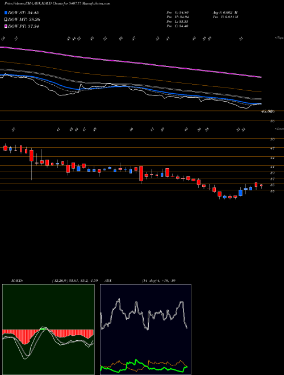The image size is (284, 375).
Task: Click the tall red candle with the long lower wick
Action: [31, 164]
